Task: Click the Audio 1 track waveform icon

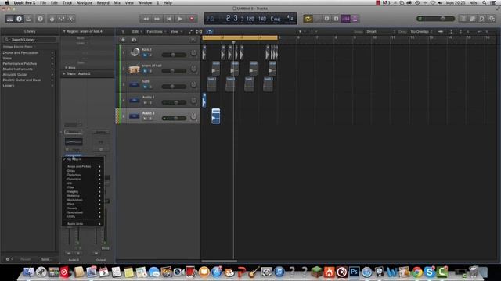Action: click(135, 101)
